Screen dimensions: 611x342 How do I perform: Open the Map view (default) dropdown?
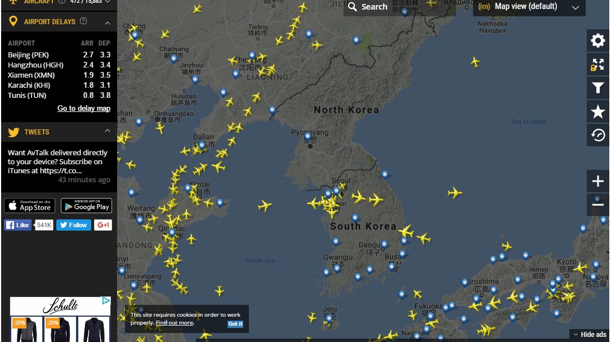[529, 7]
